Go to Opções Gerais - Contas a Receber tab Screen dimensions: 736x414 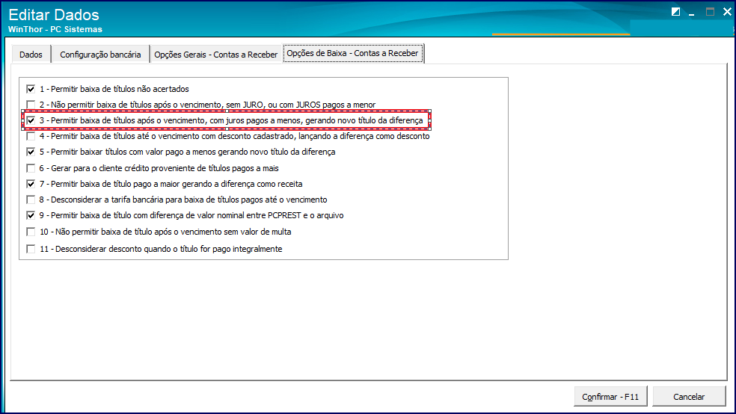(x=216, y=55)
